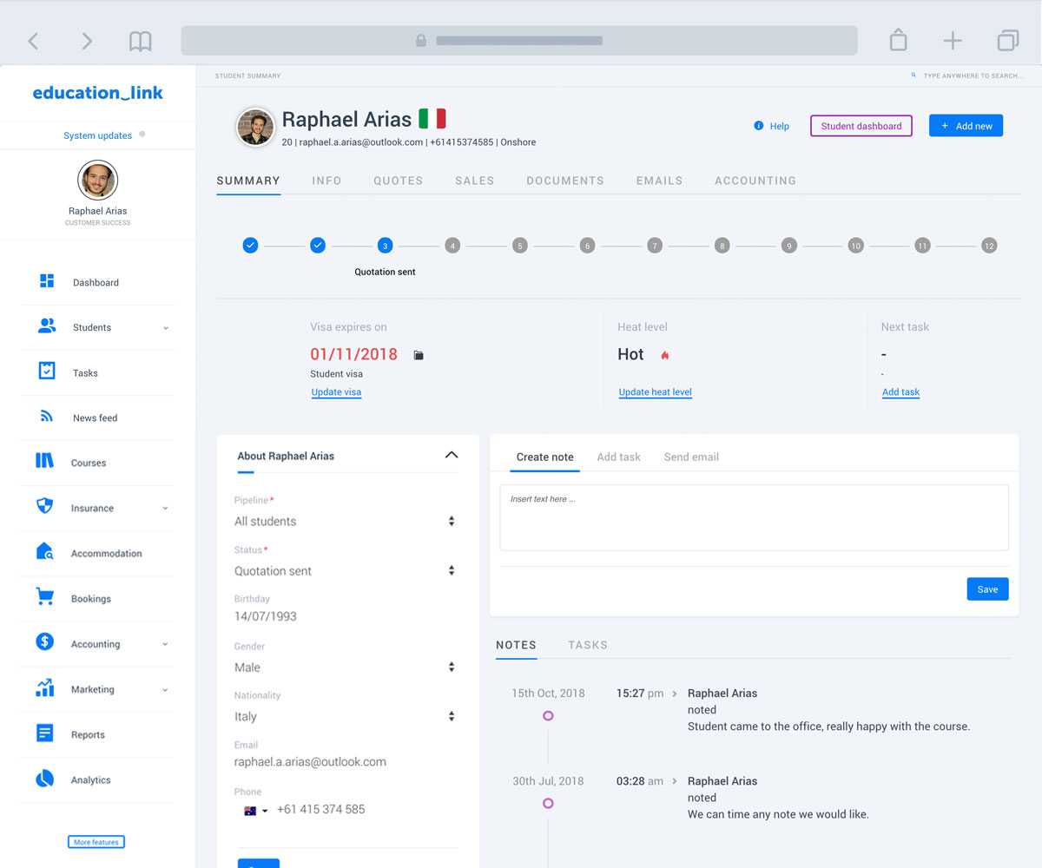The height and width of the screenshot is (868, 1042).
Task: Switch to the ACCOUNTING tab
Action: [x=755, y=181]
